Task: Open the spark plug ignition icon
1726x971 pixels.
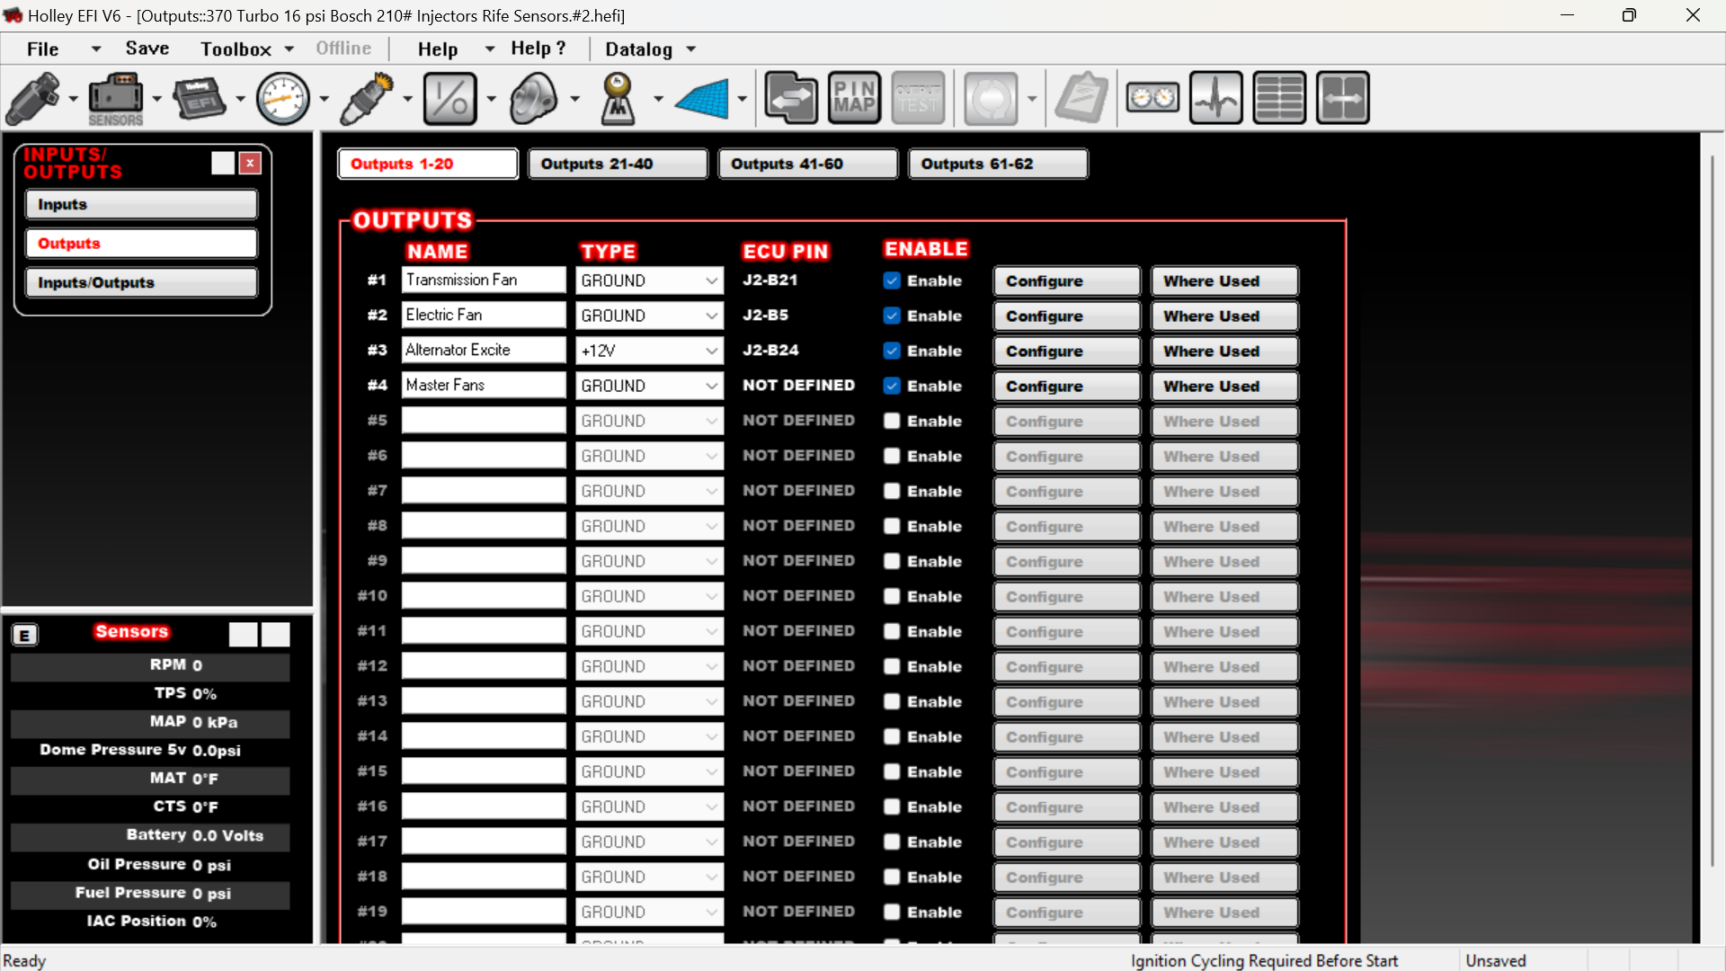Action: pyautogui.click(x=367, y=98)
